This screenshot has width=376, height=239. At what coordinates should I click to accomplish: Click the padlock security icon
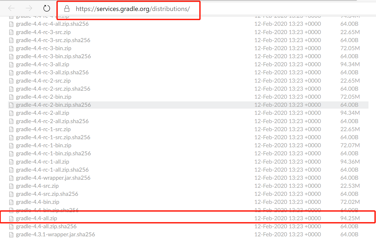(67, 9)
